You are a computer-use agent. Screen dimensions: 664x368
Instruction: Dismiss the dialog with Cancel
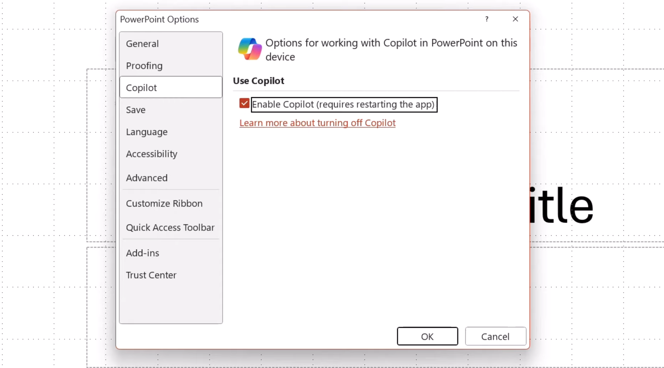pos(495,336)
